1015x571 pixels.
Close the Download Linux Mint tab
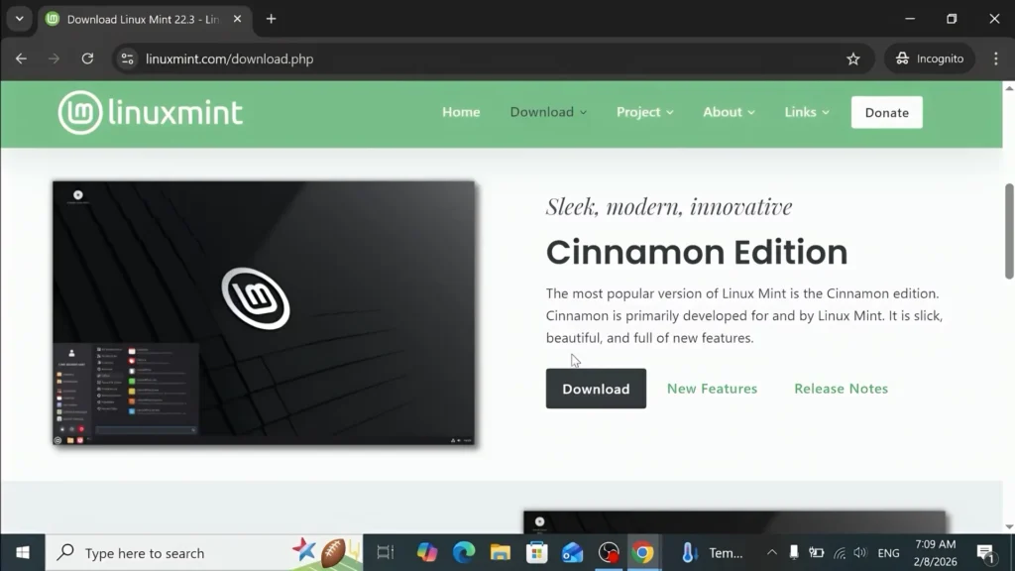(238, 19)
